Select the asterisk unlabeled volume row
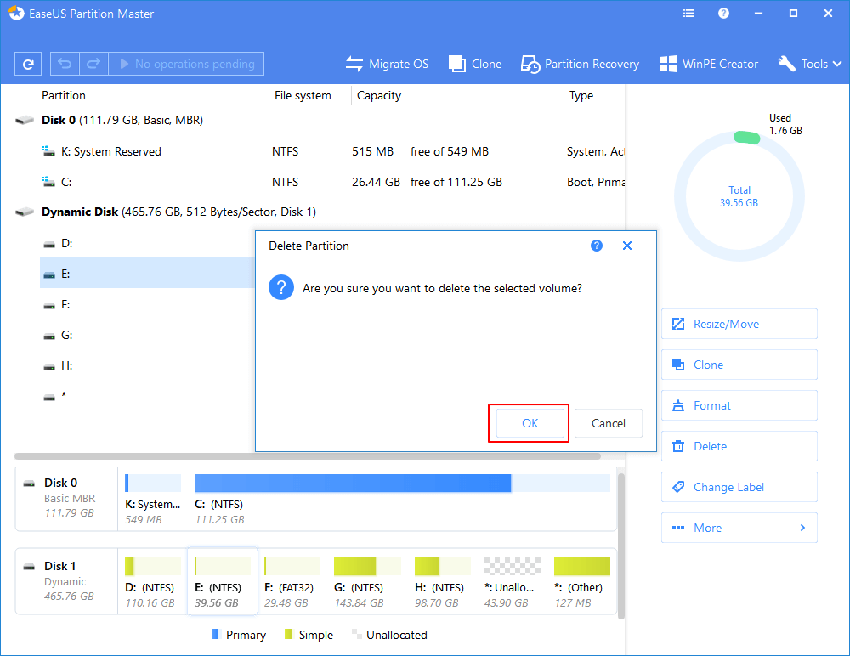 tap(147, 396)
